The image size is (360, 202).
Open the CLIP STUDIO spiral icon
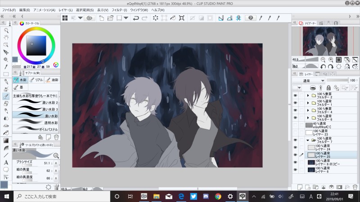coord(90,18)
